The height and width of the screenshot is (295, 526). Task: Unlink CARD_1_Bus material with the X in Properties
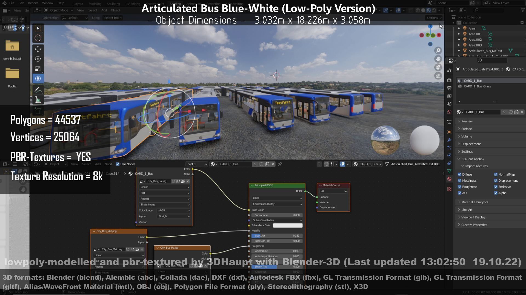click(x=522, y=112)
